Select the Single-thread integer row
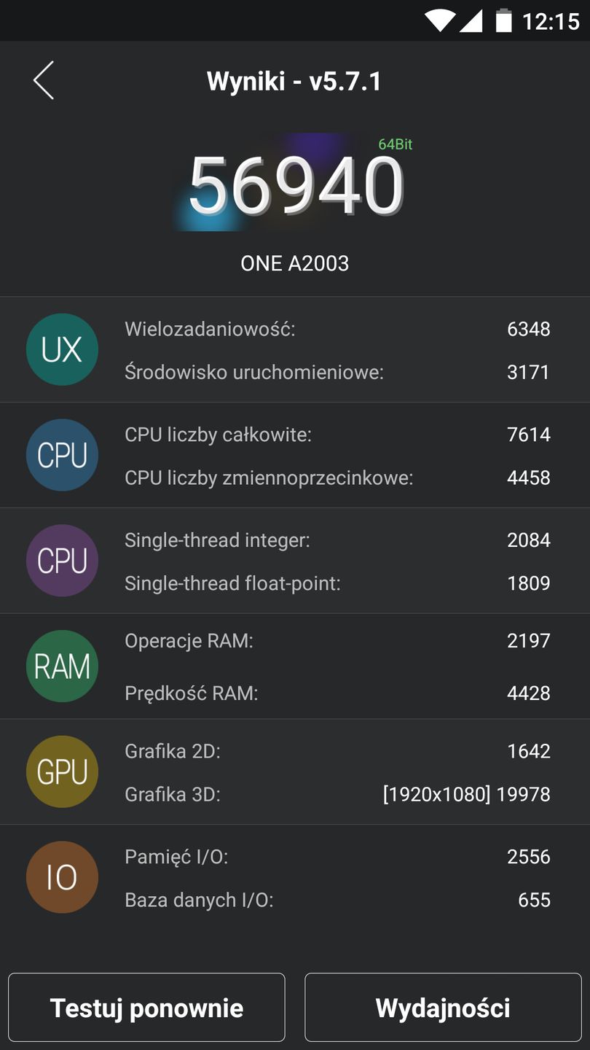This screenshot has height=1050, width=590. click(337, 540)
